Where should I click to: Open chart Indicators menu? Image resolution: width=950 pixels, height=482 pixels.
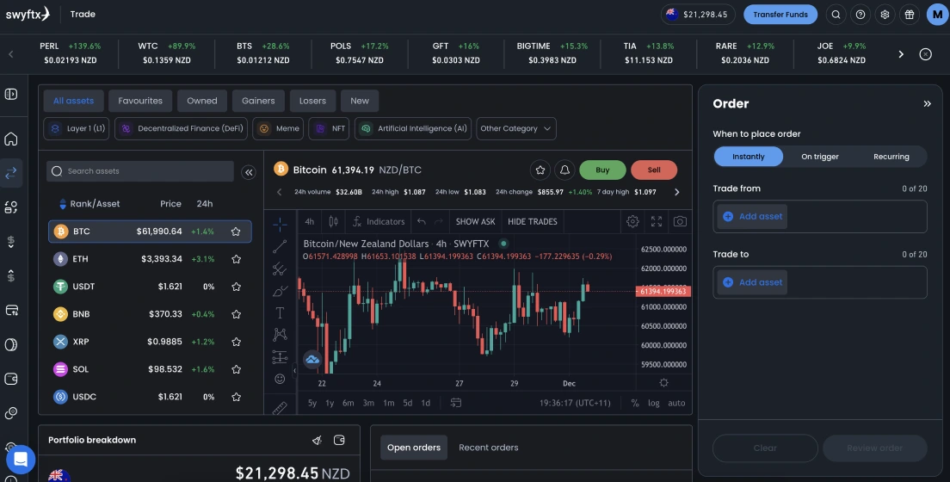pyautogui.click(x=379, y=221)
